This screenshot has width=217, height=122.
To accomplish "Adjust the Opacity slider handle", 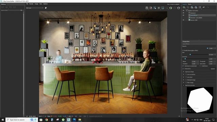I will [208, 48].
